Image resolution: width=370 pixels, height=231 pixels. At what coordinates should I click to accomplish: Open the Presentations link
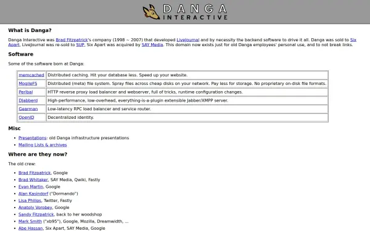point(32,138)
